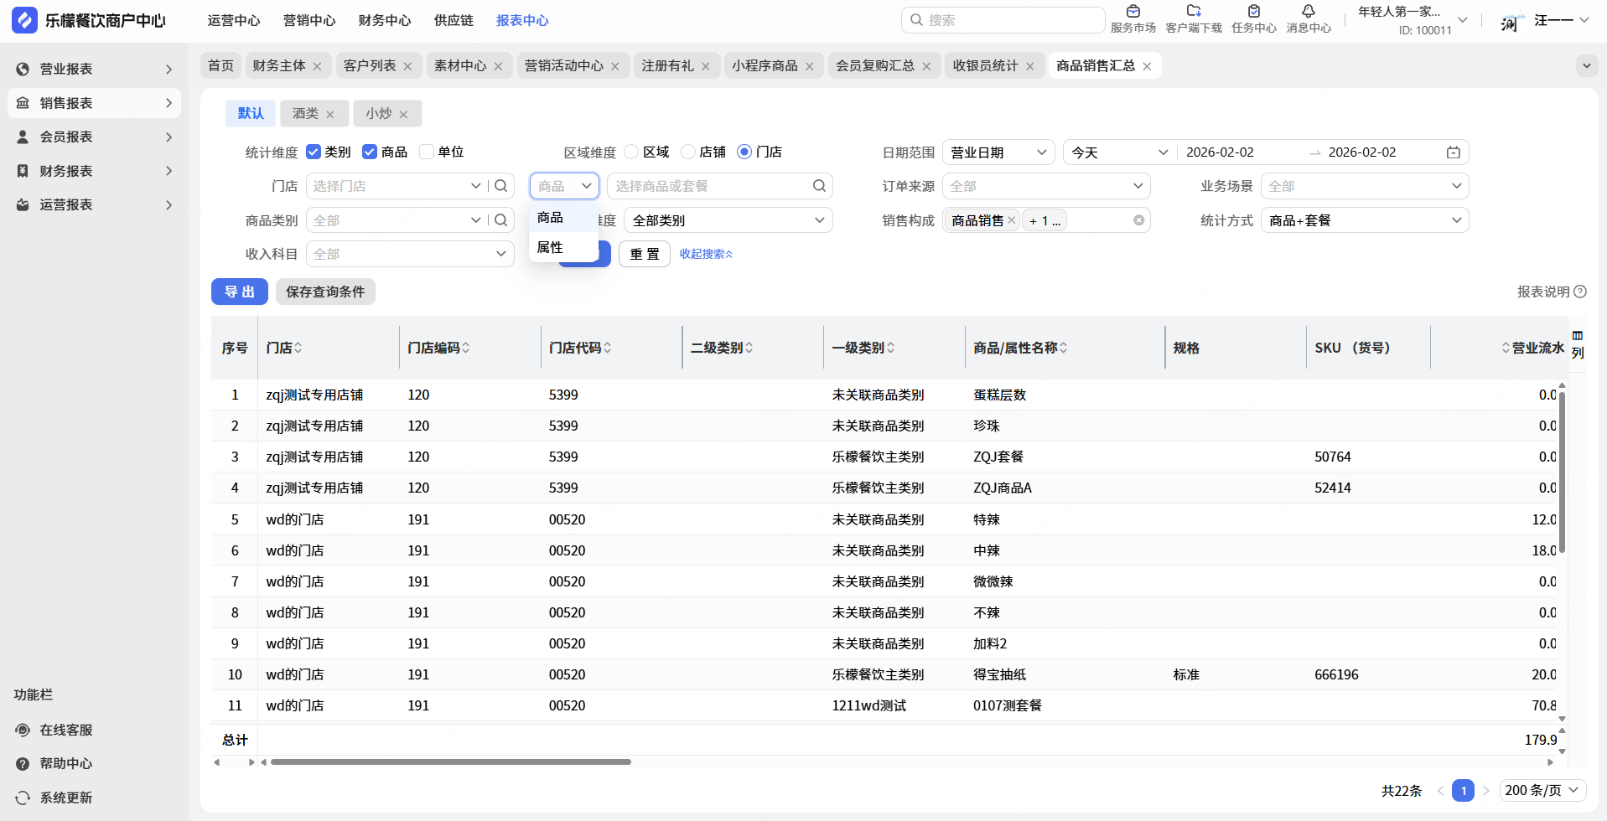The image size is (1607, 821).
Task: Uncheck the 类别 dimension checkbox
Action: click(x=314, y=152)
